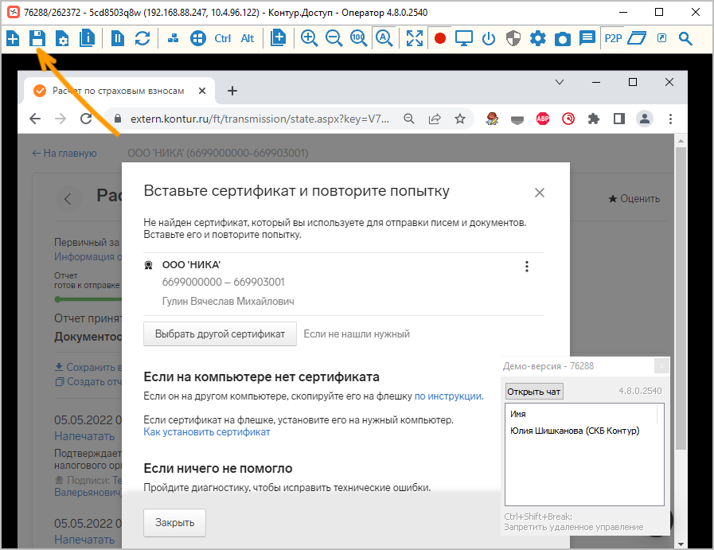Click the auto zoom (A) magnifier icon
Screen dimensions: 714x550
pyautogui.click(x=384, y=38)
